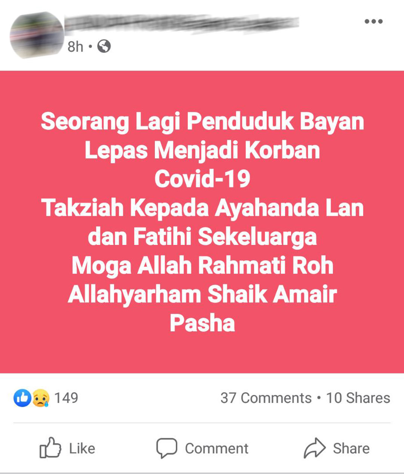Tap the Allahyarham Shaik Amair text
The height and width of the screenshot is (474, 404).
pos(202,294)
